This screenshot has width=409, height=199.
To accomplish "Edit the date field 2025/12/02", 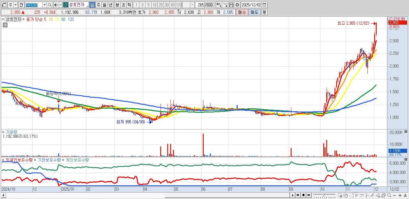I will coord(251,5).
